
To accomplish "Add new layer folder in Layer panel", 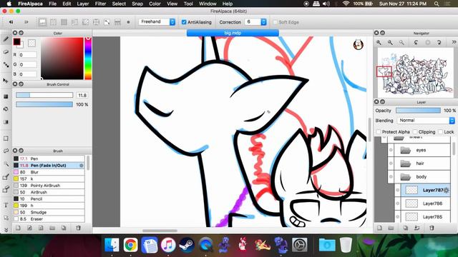I will click(391, 228).
